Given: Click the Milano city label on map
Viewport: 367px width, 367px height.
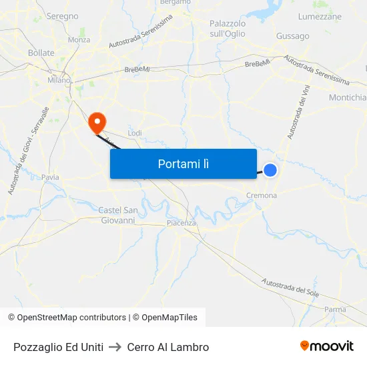Looking at the screenshot, I should [x=59, y=80].
